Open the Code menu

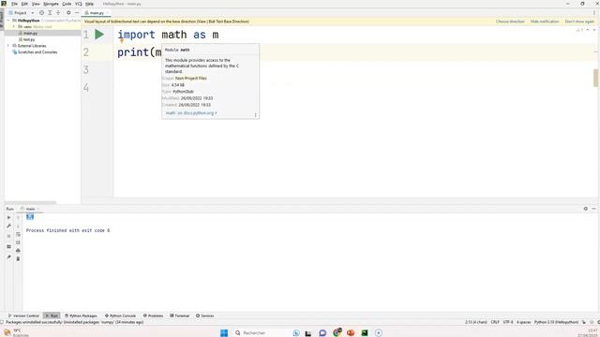tap(67, 4)
